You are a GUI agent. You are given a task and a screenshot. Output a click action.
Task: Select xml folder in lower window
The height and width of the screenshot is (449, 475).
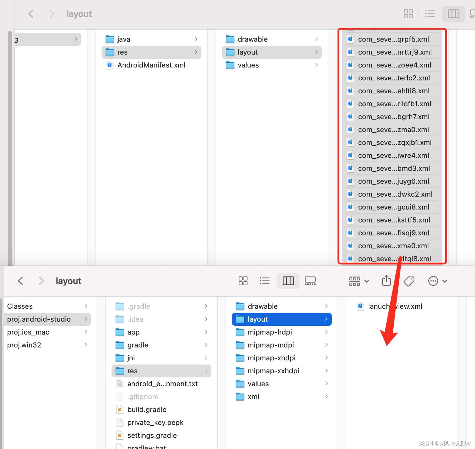282,396
